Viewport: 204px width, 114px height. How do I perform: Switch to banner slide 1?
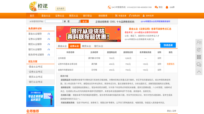[115, 41]
